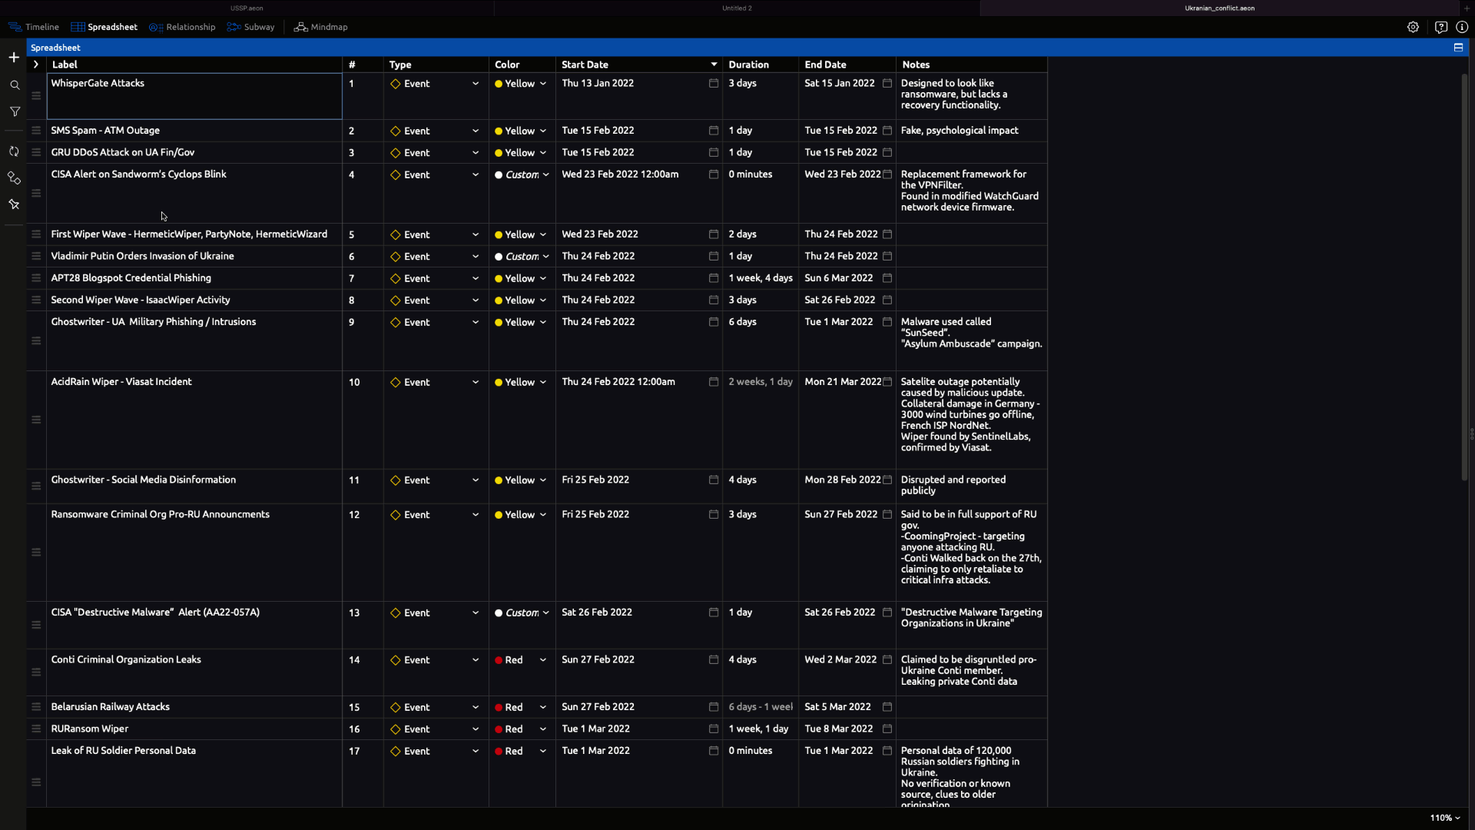This screenshot has width=1475, height=830.
Task: Sort by the Start Date column header
Action: point(585,65)
